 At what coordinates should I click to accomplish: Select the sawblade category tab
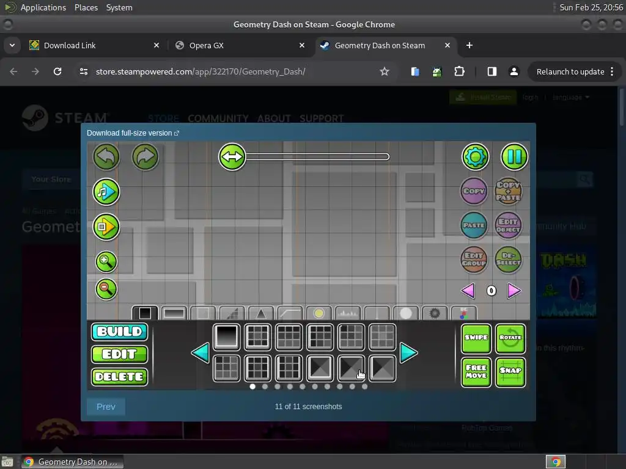coord(435,313)
